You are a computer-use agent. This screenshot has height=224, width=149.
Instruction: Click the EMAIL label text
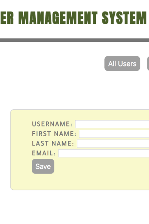pyautogui.click(x=44, y=153)
